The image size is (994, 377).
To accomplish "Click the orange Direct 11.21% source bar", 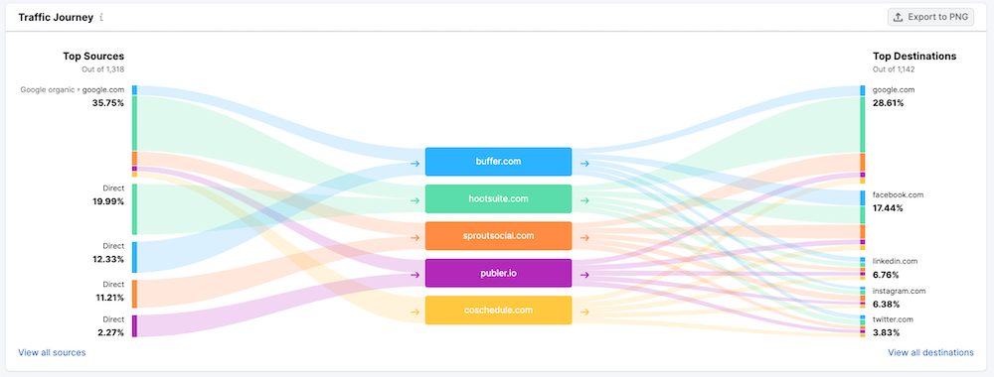I will point(134,294).
